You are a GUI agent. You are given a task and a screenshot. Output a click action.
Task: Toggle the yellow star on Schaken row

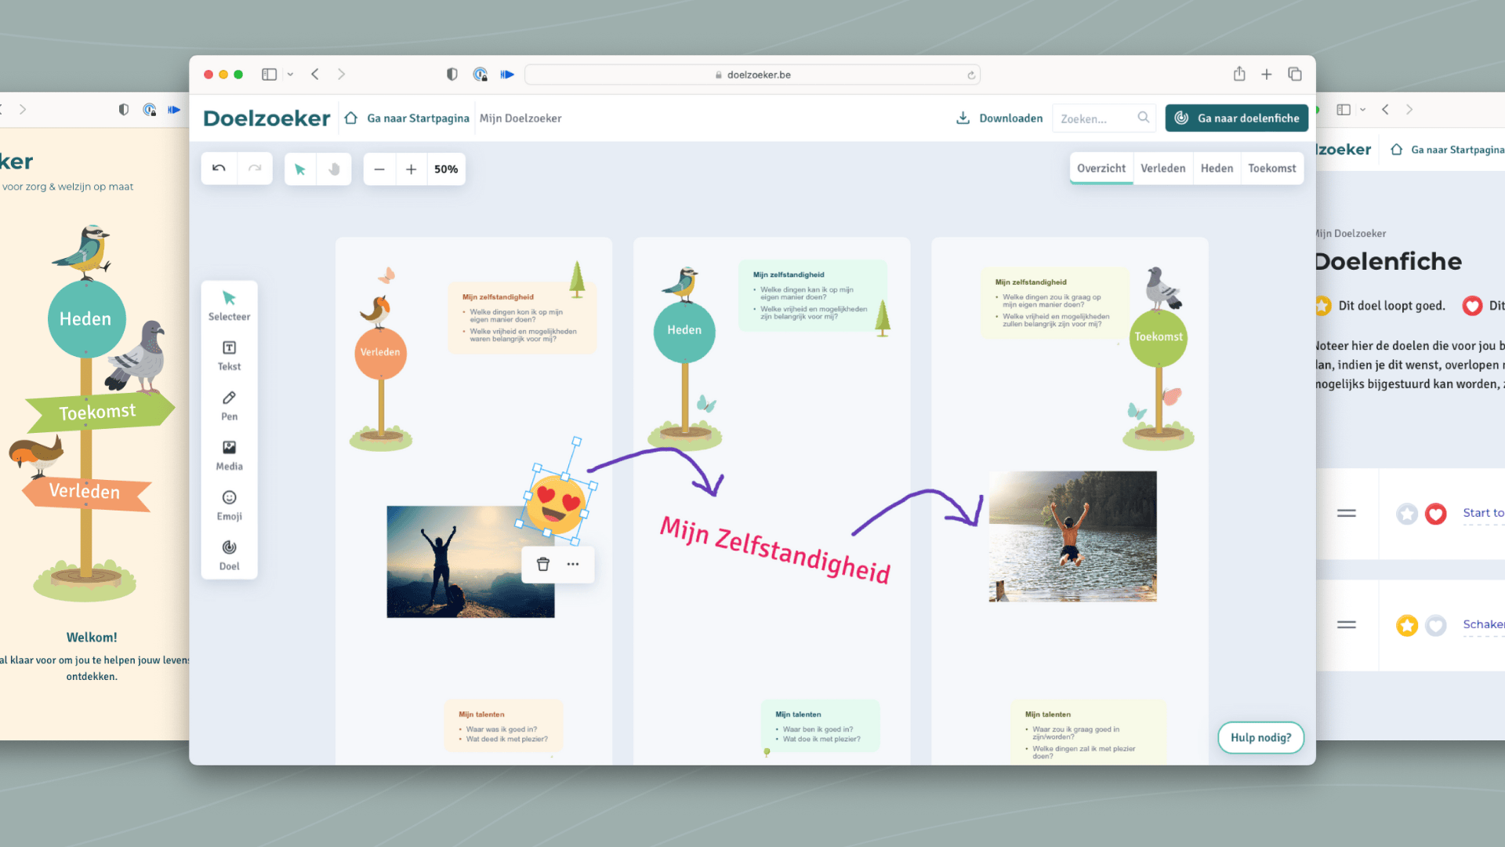coord(1407,625)
